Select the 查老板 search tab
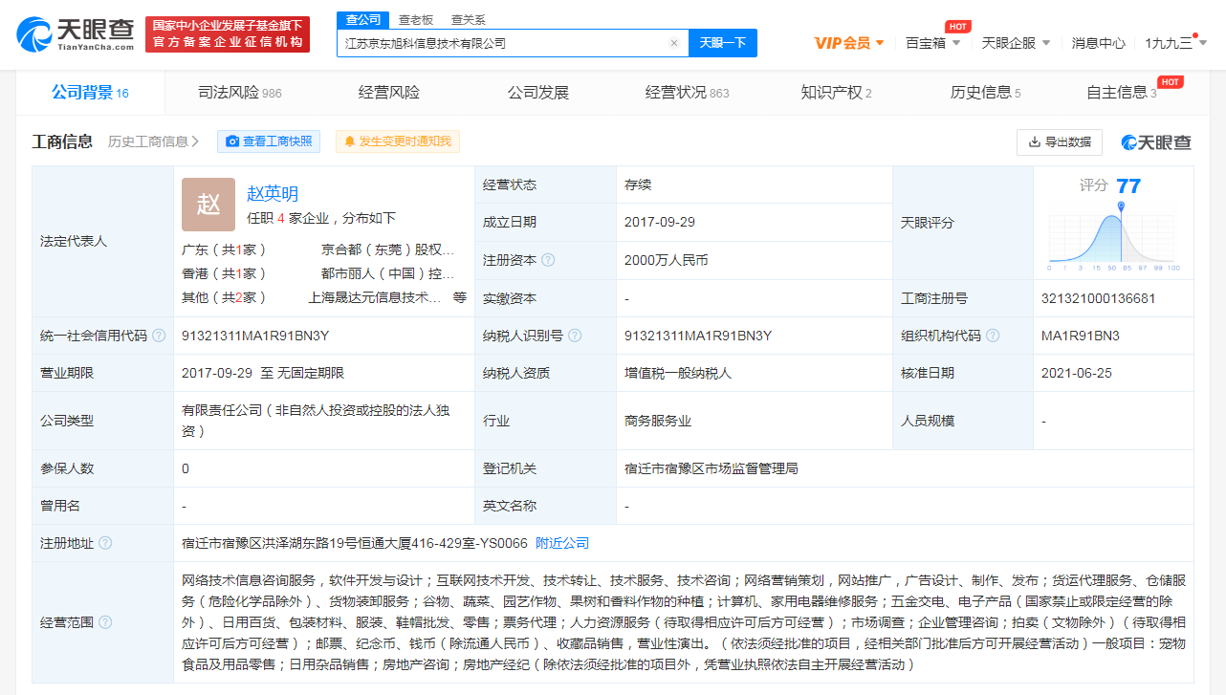 416,19
